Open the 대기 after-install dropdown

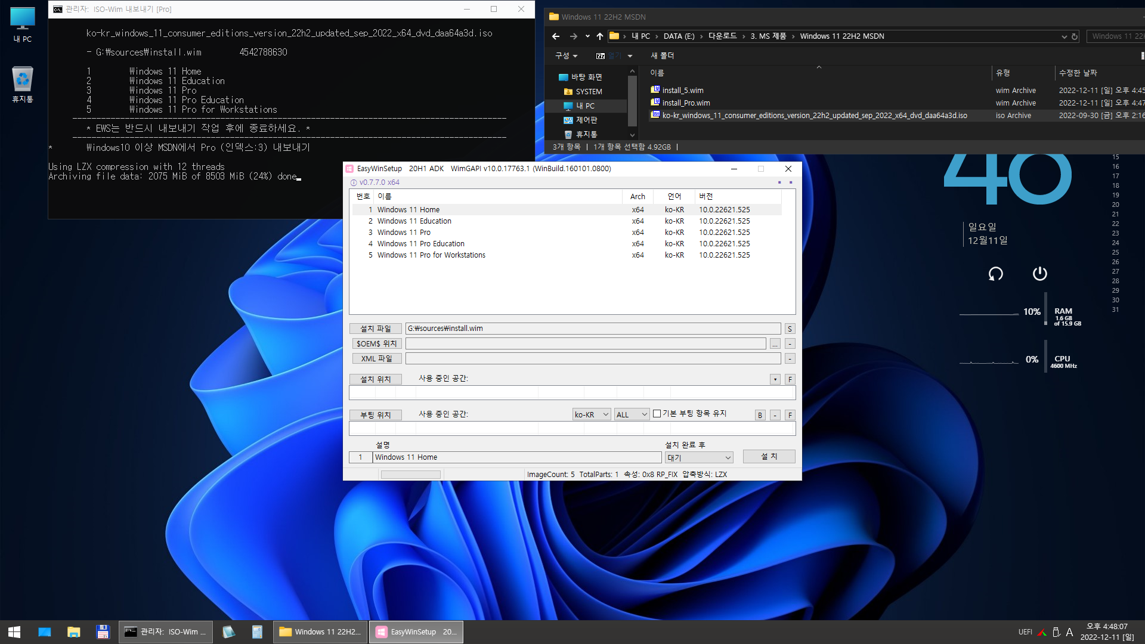[699, 457]
